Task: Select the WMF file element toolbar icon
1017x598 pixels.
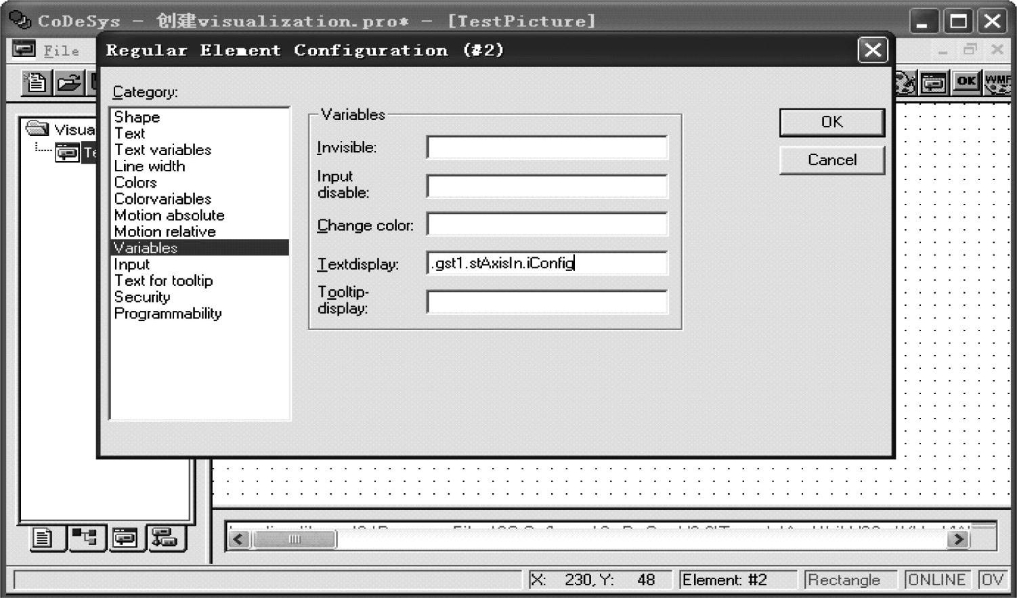Action: pyautogui.click(x=998, y=83)
